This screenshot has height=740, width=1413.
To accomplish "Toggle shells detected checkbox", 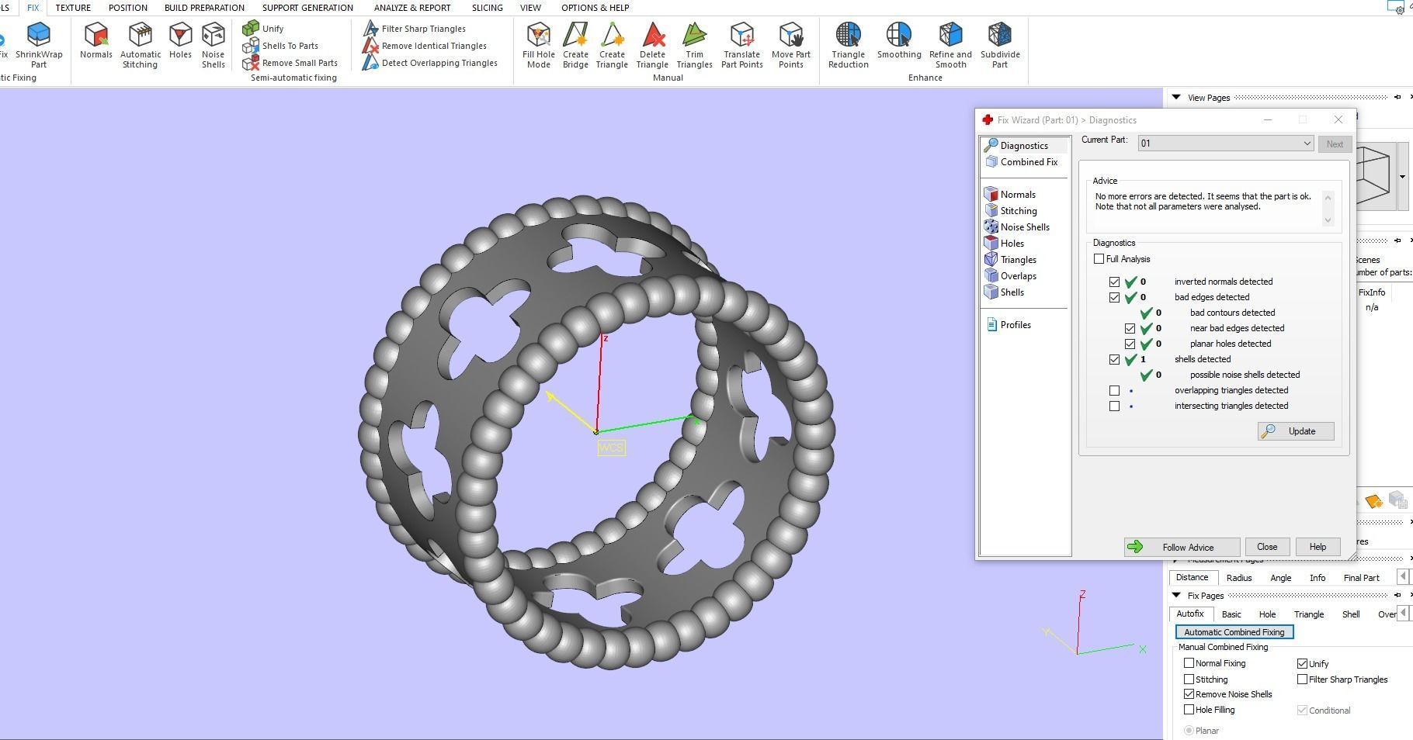I will click(1114, 359).
